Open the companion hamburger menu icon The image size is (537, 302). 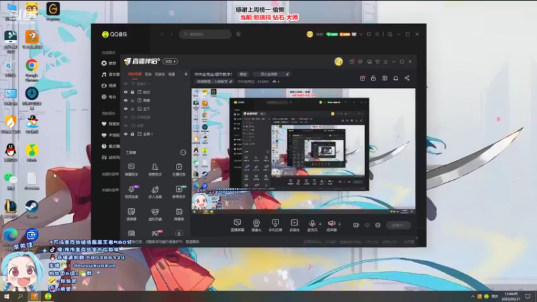(x=385, y=62)
